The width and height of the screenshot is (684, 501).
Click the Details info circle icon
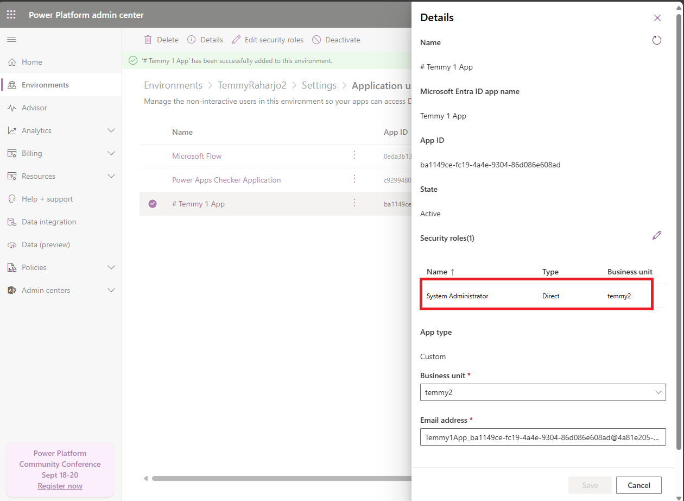click(192, 40)
